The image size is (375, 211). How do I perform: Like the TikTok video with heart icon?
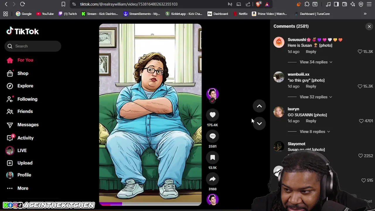212,115
